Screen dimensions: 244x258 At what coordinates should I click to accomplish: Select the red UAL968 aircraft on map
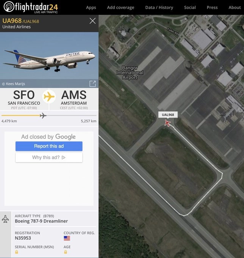tap(167, 123)
